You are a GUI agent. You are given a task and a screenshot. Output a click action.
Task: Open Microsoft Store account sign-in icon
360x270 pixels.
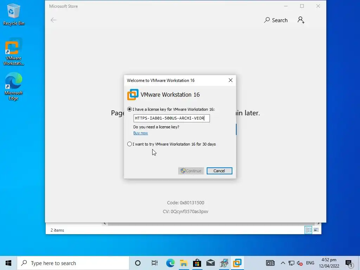click(301, 20)
